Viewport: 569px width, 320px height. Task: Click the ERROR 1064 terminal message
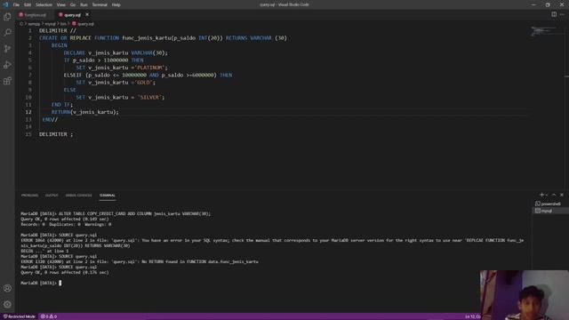click(272, 245)
